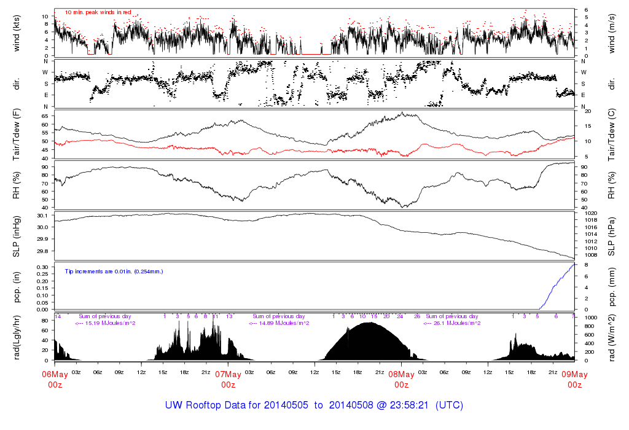Screen dimensions: 629x430
Task: Click the 'SLP (hPa)' axis label
Action: click(612, 236)
